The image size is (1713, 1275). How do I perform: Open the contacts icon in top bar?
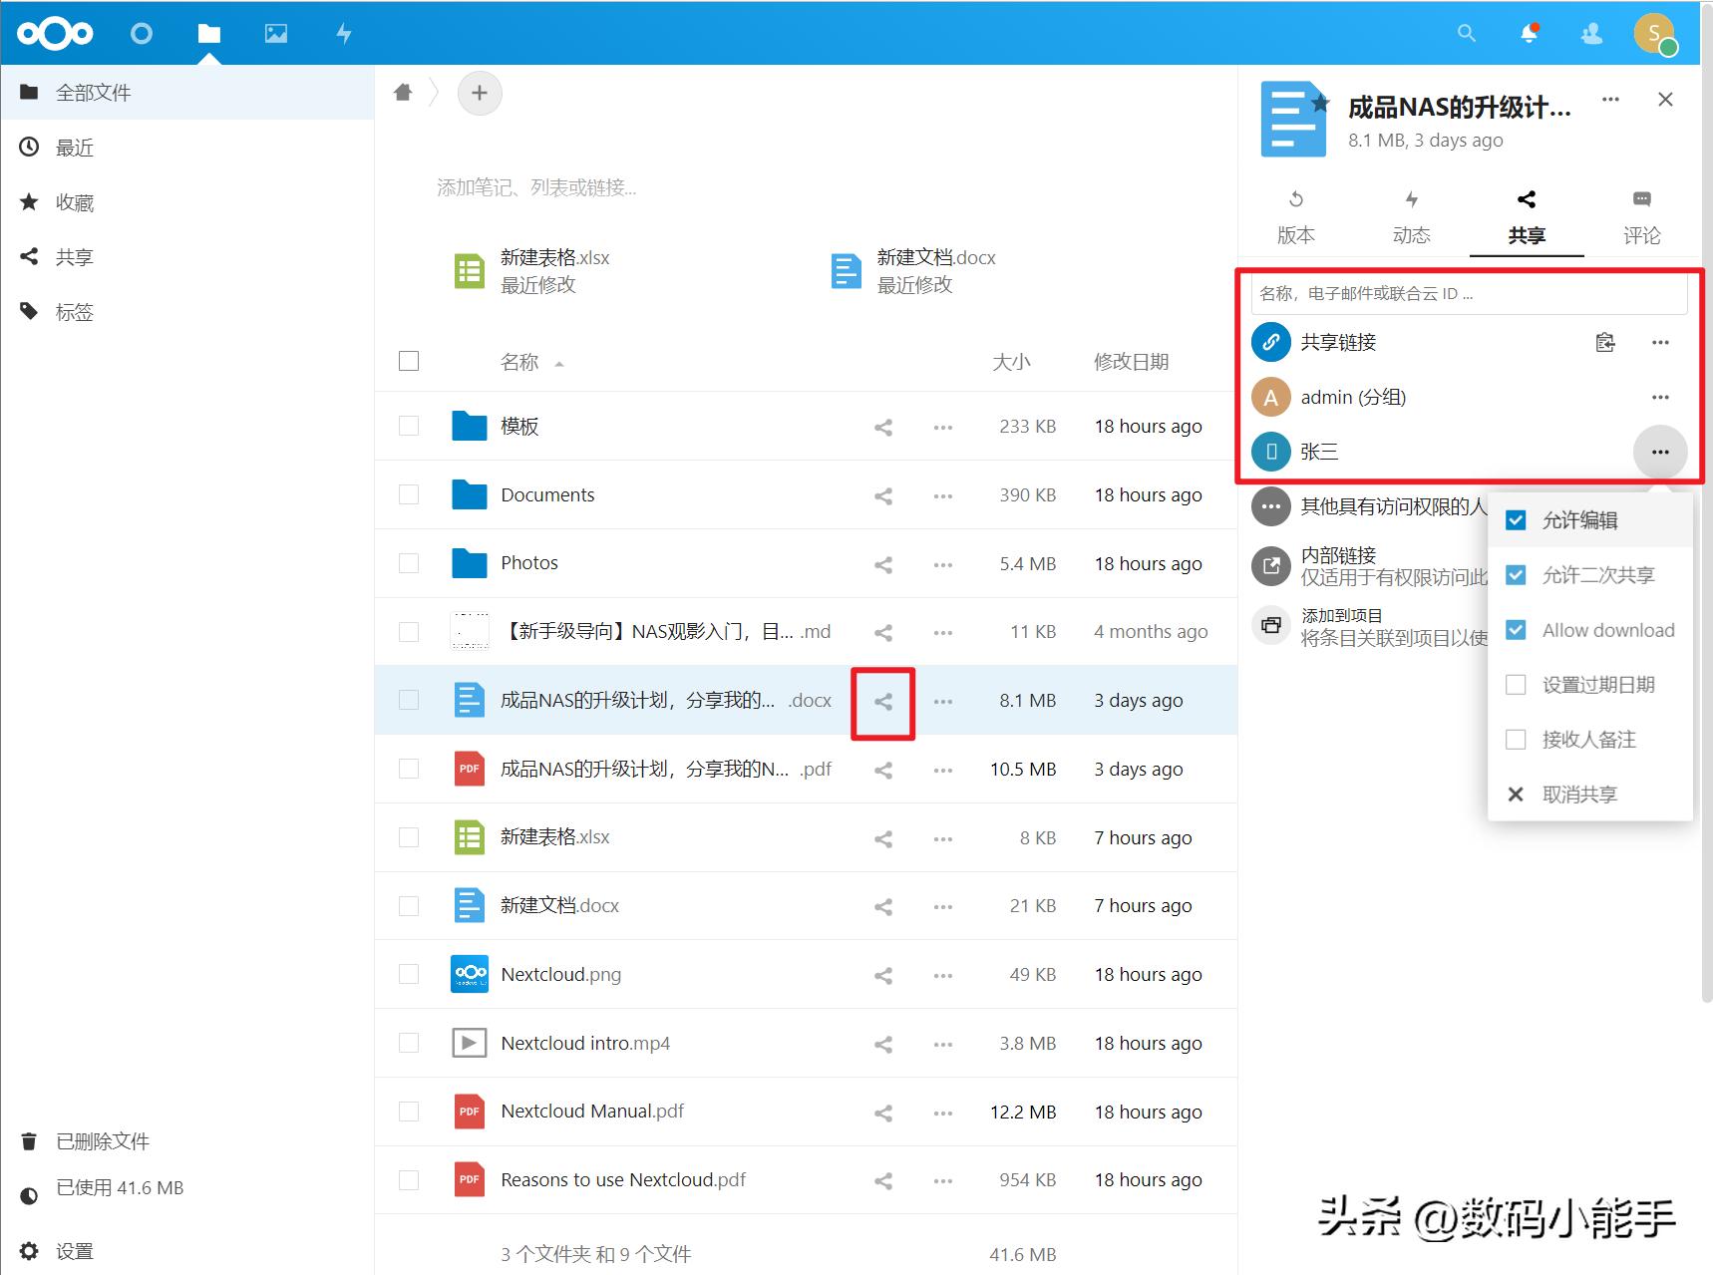click(1592, 33)
